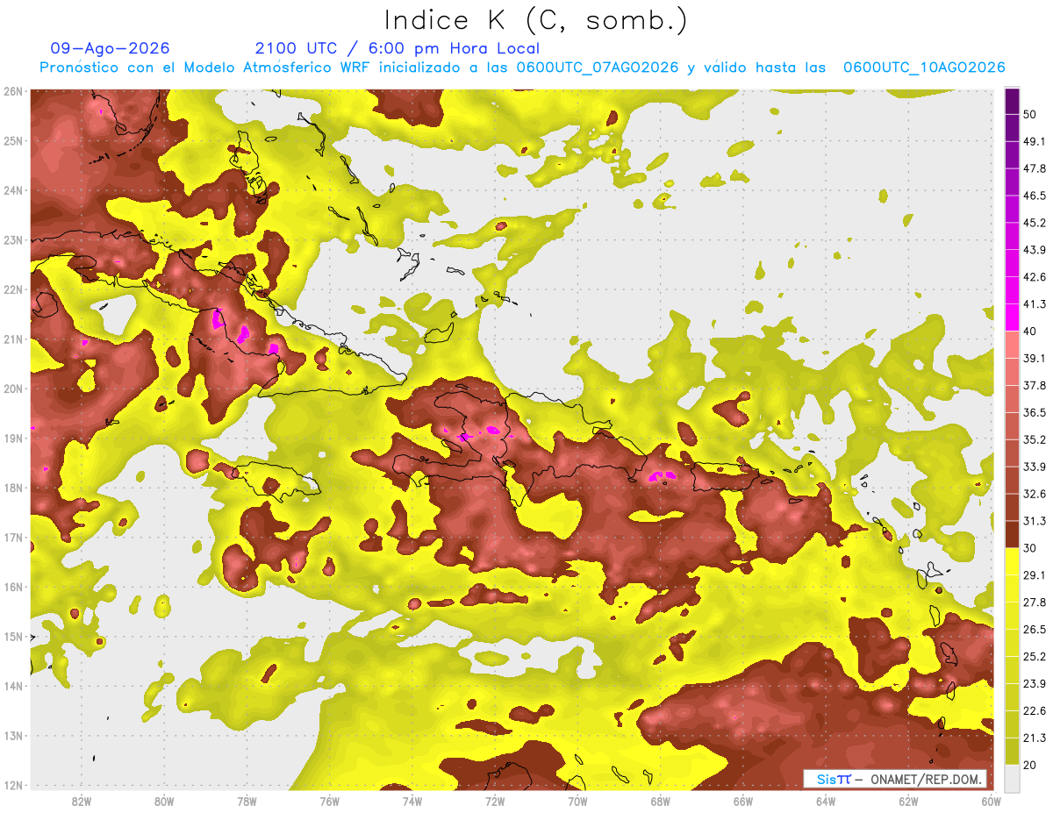
Task: Click the longitude label '72W'
Action: (495, 802)
